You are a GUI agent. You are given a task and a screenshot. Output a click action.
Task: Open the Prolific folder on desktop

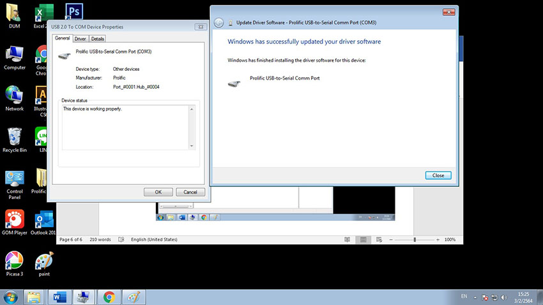[40, 181]
